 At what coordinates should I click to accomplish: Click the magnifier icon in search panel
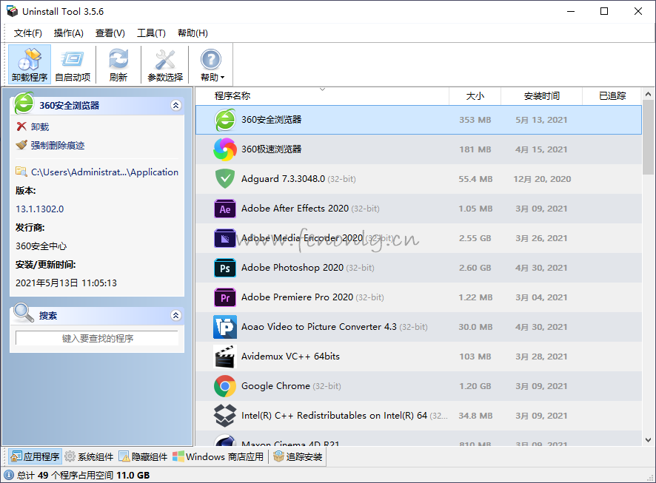coord(23,313)
